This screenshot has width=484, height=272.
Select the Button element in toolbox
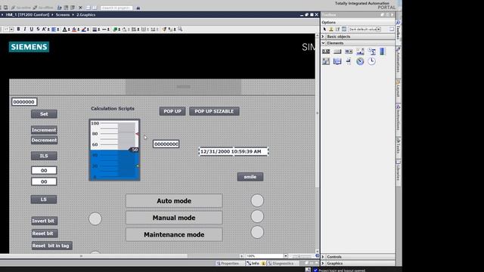(x=337, y=51)
